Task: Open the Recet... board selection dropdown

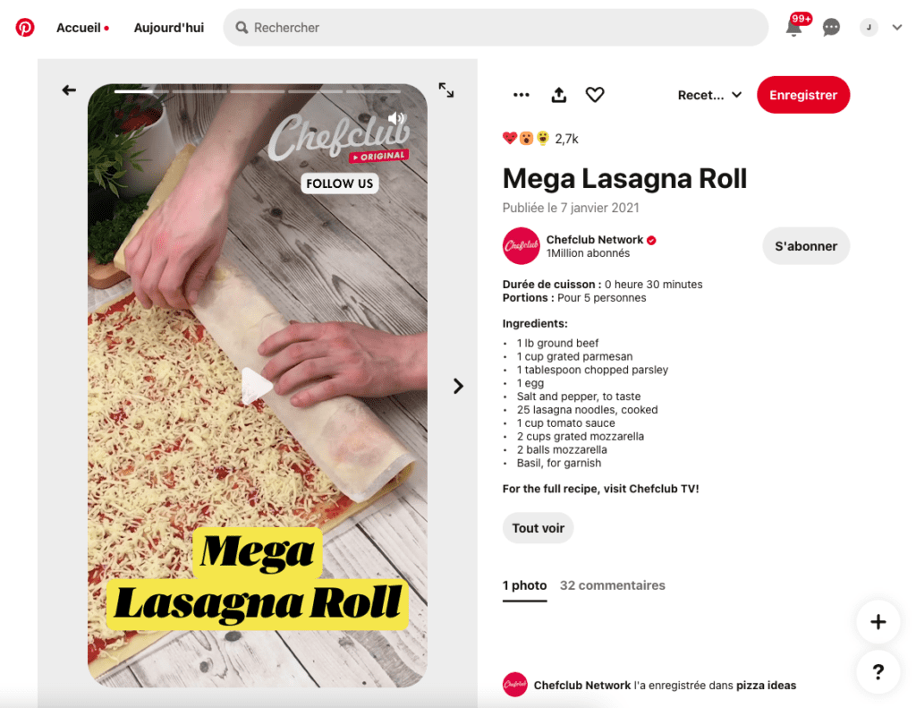Action: 709,95
